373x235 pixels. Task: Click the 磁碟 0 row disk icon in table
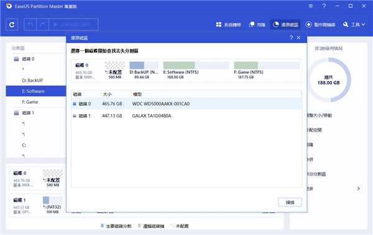[75, 104]
